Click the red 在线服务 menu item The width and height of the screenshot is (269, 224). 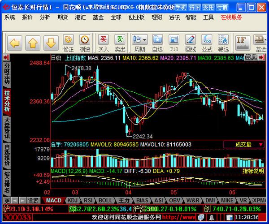pos(231,17)
